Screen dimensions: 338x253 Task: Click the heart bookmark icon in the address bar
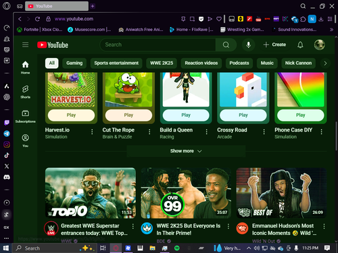[219, 19]
